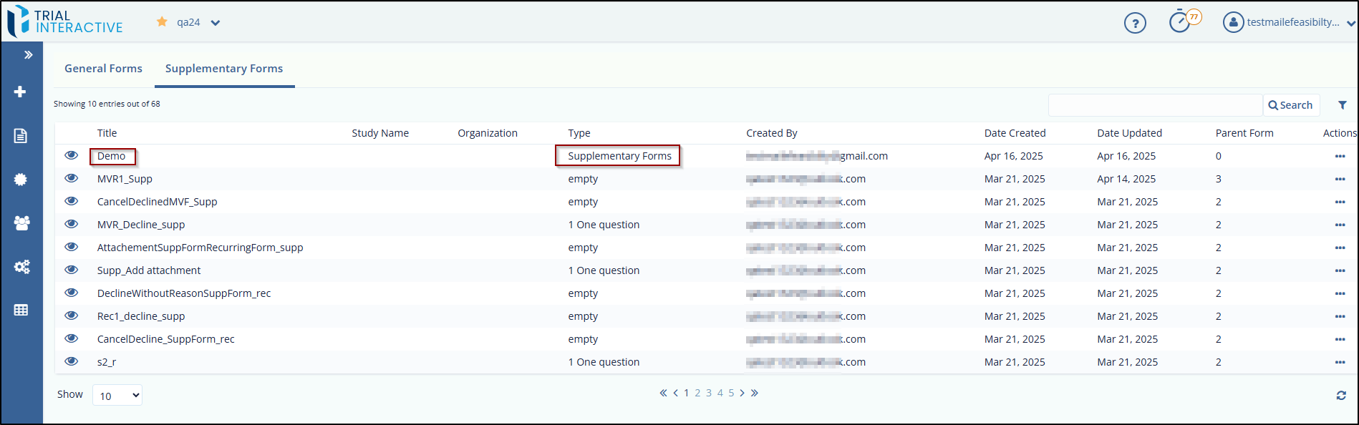Expand the qa24 room dropdown
Image resolution: width=1359 pixels, height=425 pixels.
[x=215, y=23]
